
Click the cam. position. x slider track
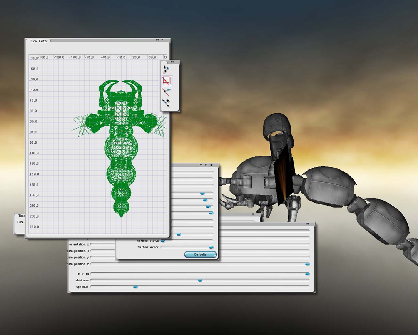pos(102,251)
